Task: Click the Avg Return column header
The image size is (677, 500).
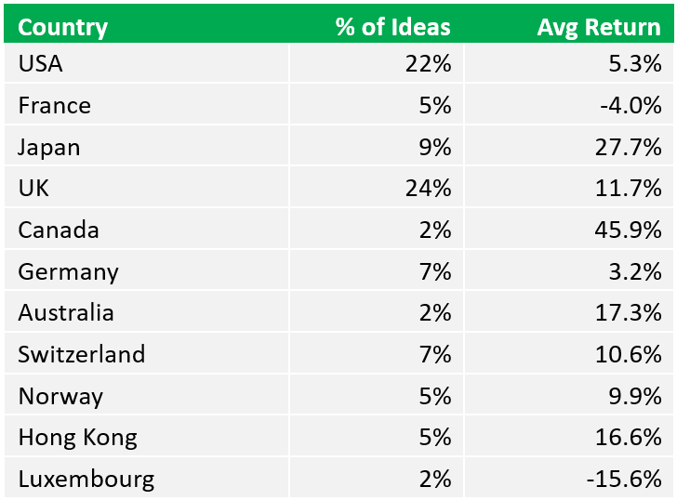Action: tap(599, 27)
